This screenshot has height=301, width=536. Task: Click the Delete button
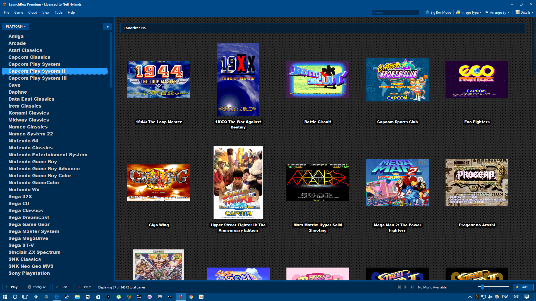(85, 287)
